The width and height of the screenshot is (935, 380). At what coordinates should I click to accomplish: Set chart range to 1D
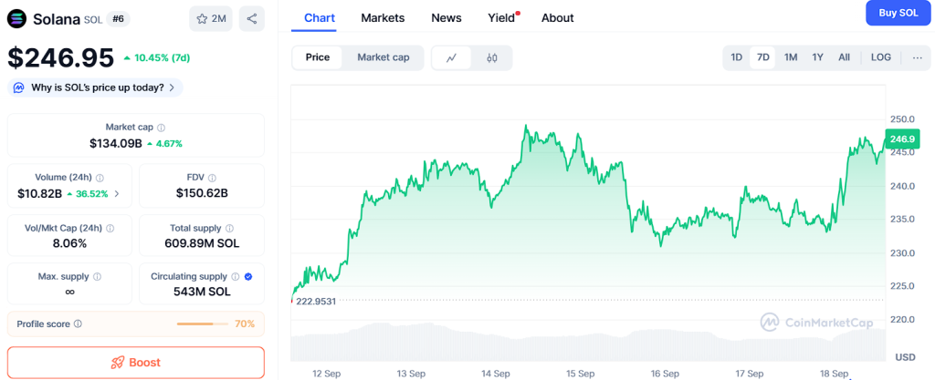click(737, 57)
